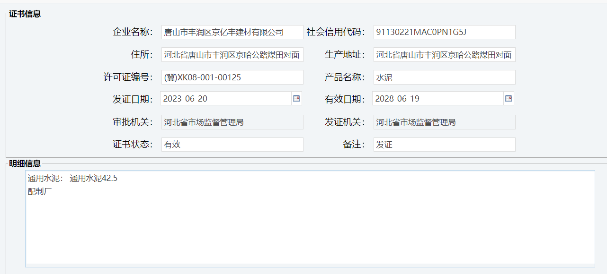
Task: Click the 证书信息 section header
Action: click(x=25, y=14)
